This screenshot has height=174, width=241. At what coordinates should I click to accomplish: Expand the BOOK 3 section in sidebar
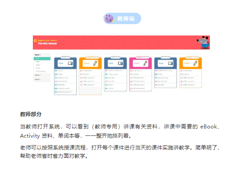[x=42, y=79]
